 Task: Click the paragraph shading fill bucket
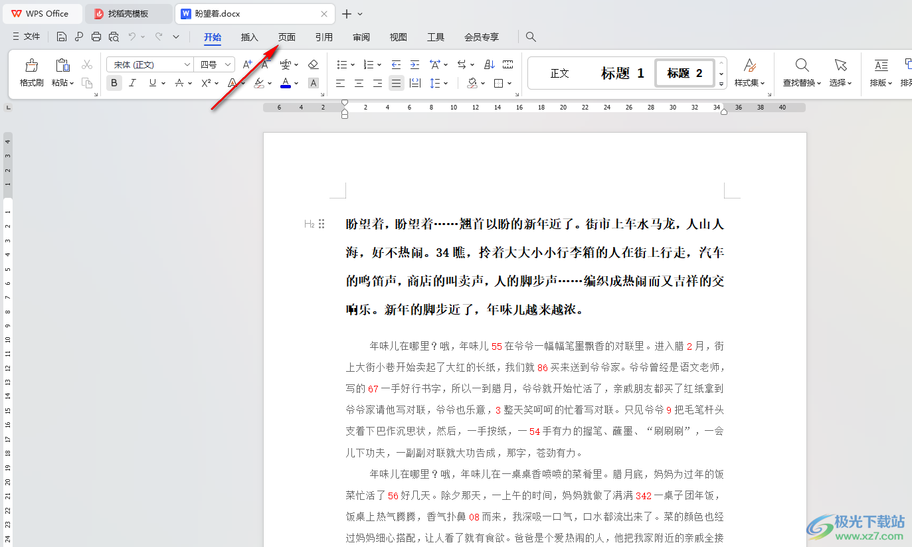[x=472, y=83]
